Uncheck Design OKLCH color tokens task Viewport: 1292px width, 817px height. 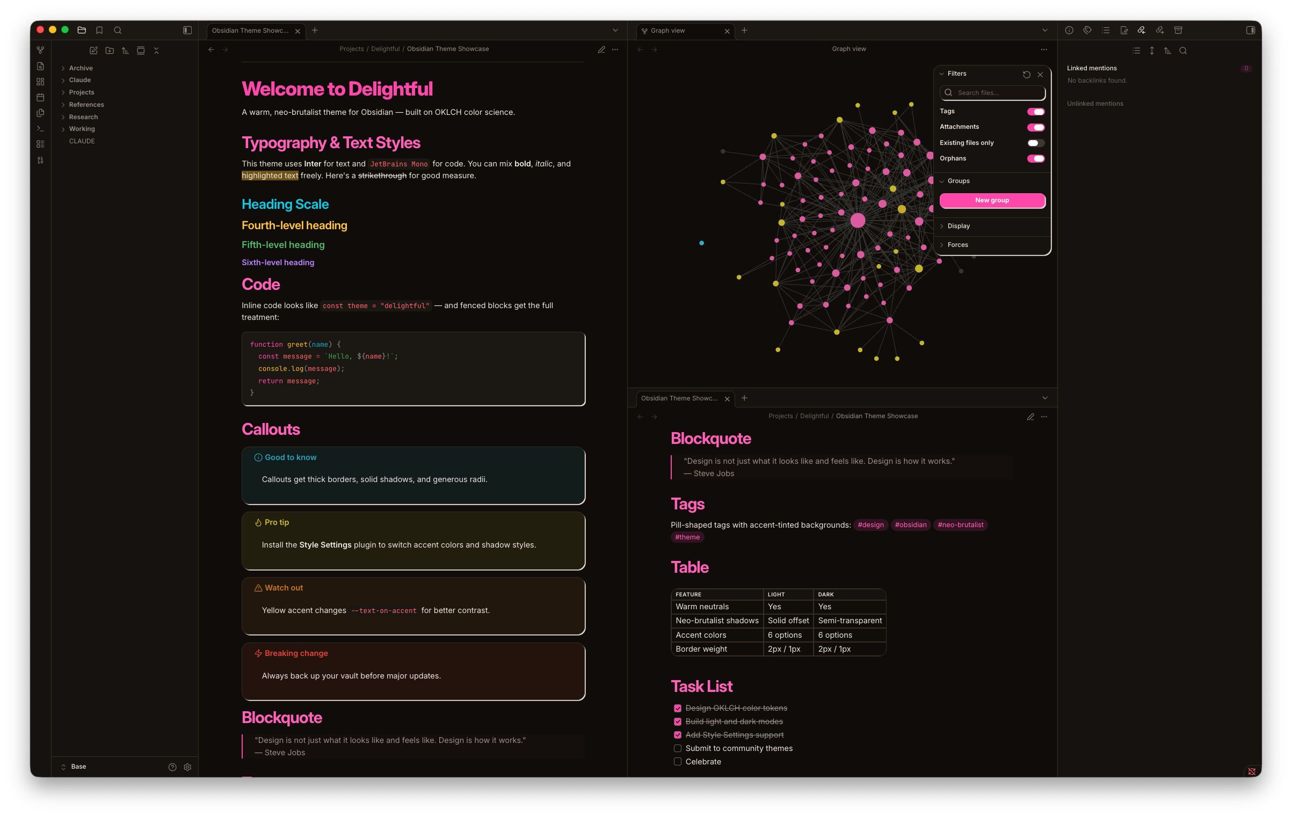(x=678, y=708)
